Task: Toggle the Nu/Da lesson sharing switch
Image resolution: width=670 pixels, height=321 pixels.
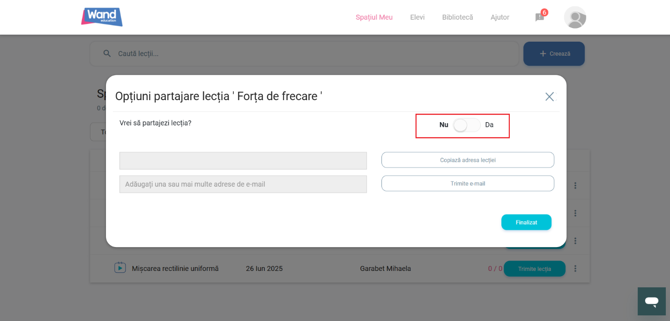Action: coord(467,125)
